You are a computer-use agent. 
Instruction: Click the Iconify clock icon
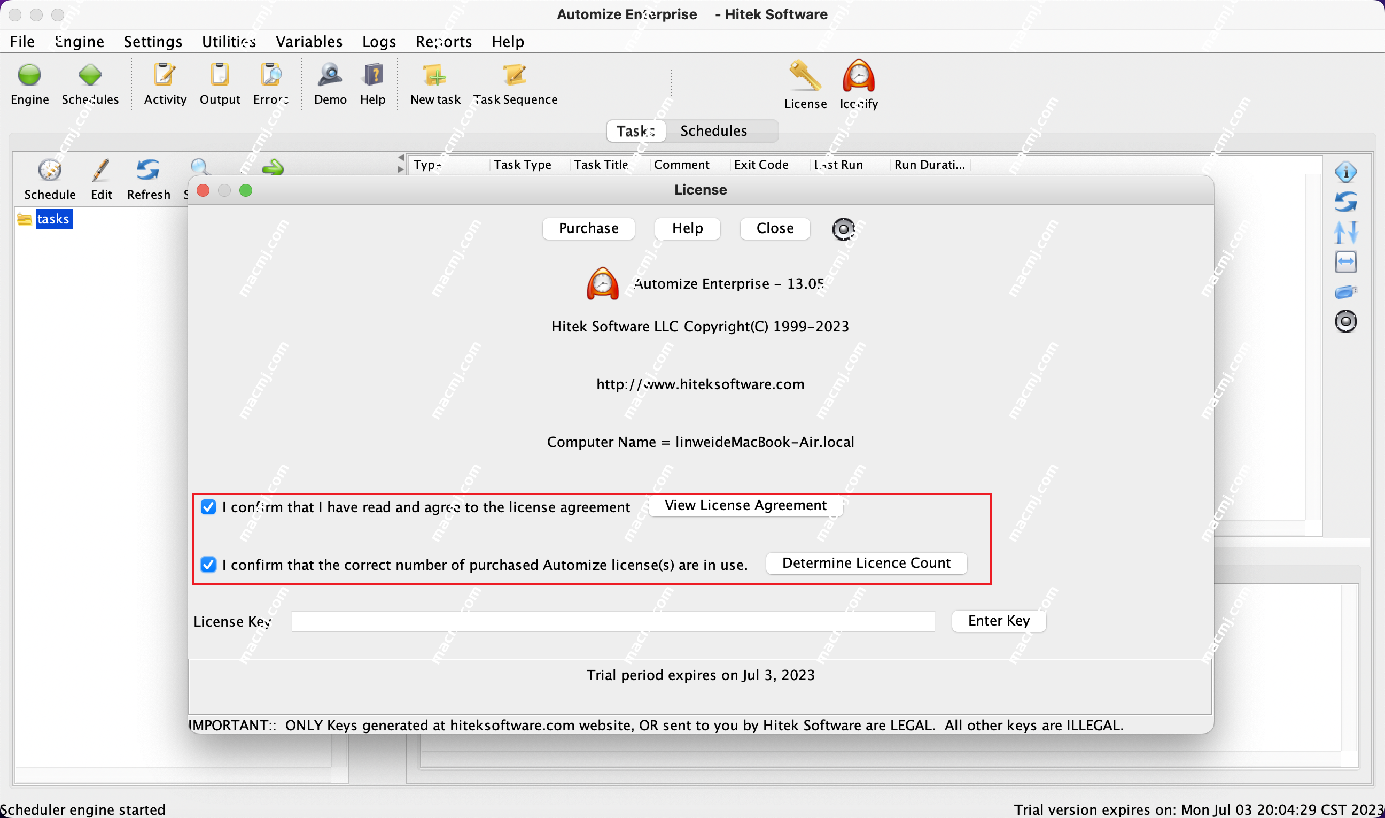(x=858, y=75)
